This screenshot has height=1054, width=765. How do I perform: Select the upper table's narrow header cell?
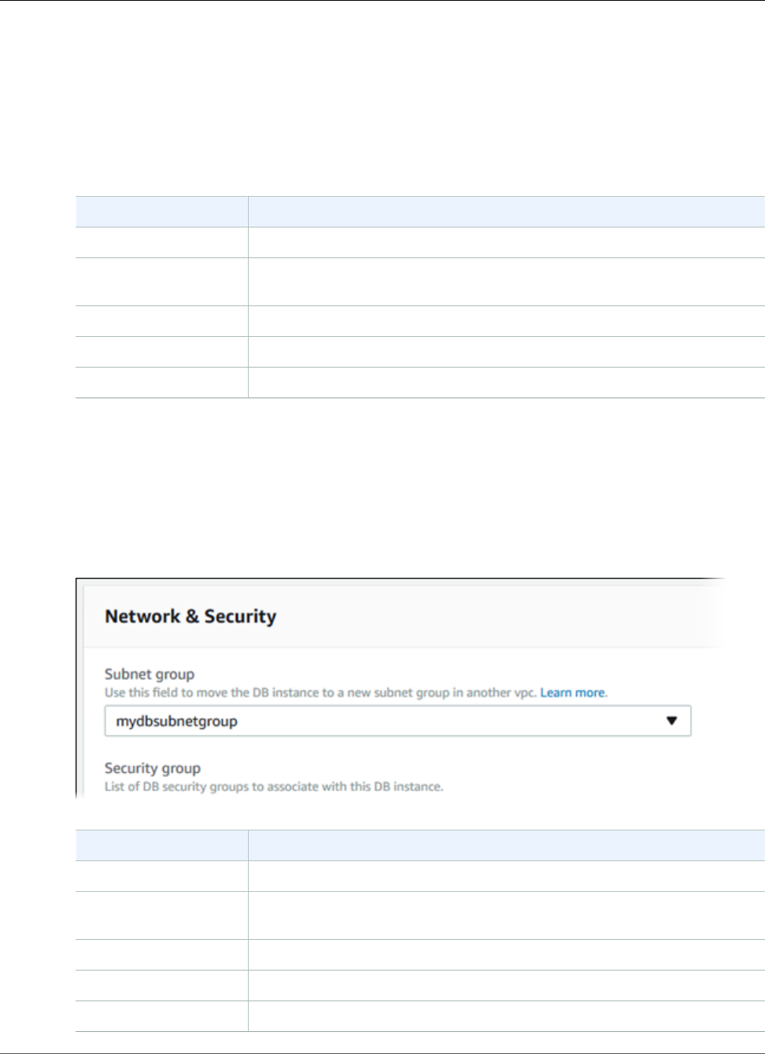(x=161, y=212)
